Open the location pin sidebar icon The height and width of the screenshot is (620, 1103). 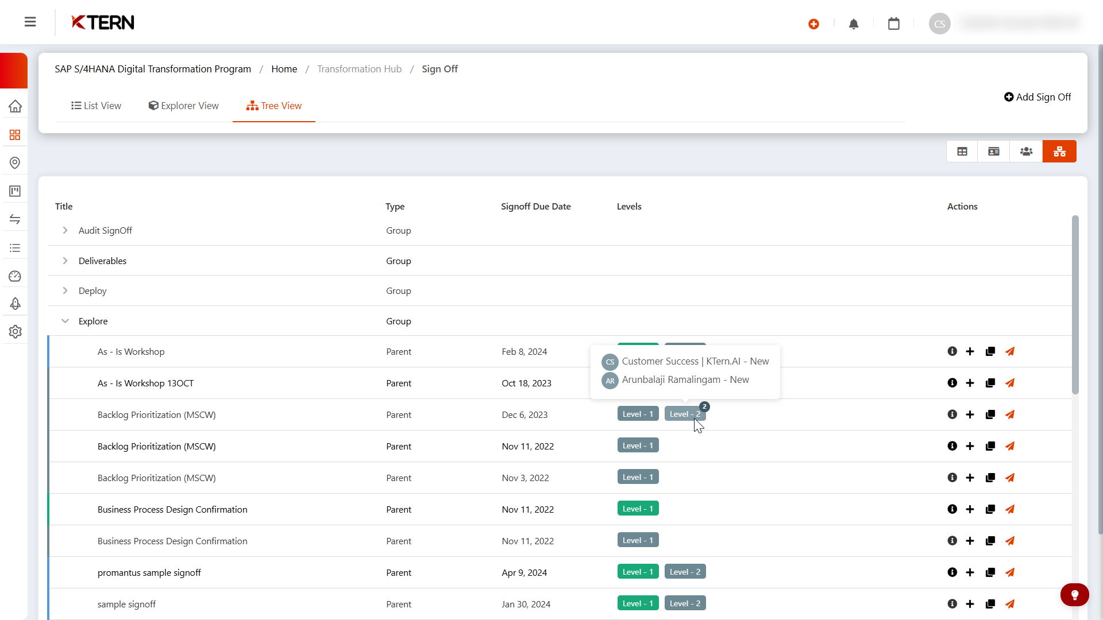pyautogui.click(x=16, y=163)
